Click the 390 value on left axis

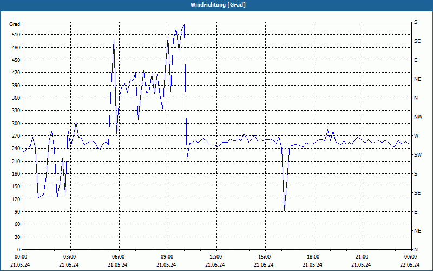(x=16, y=86)
